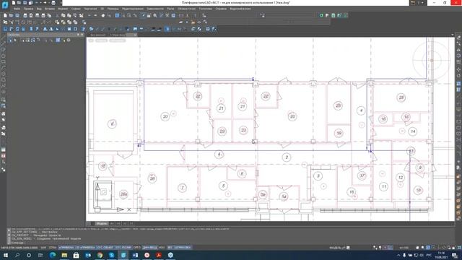Toggle ОРТО mode in status bar
Image resolution: width=462 pixels, height=260 pixels.
pyautogui.click(x=137, y=248)
